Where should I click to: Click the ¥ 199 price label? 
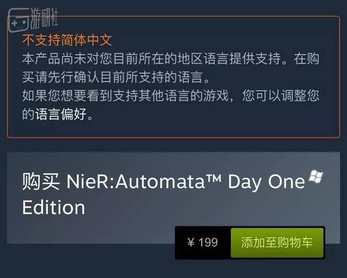pos(203,242)
